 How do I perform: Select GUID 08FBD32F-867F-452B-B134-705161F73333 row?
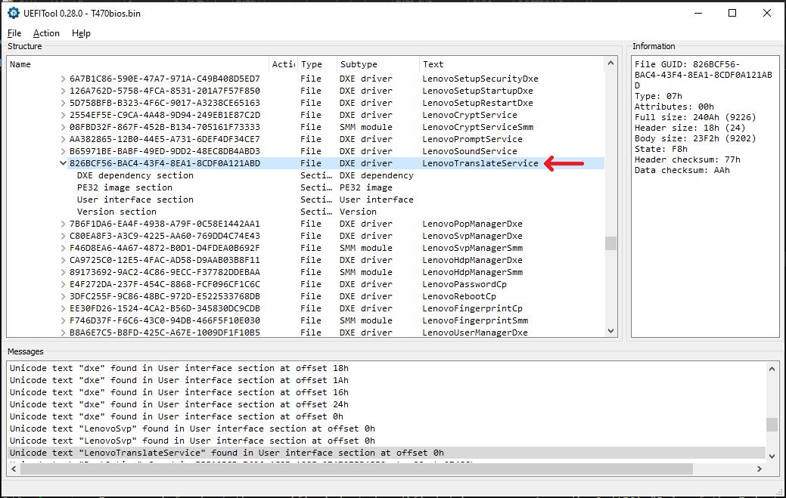tap(164, 127)
